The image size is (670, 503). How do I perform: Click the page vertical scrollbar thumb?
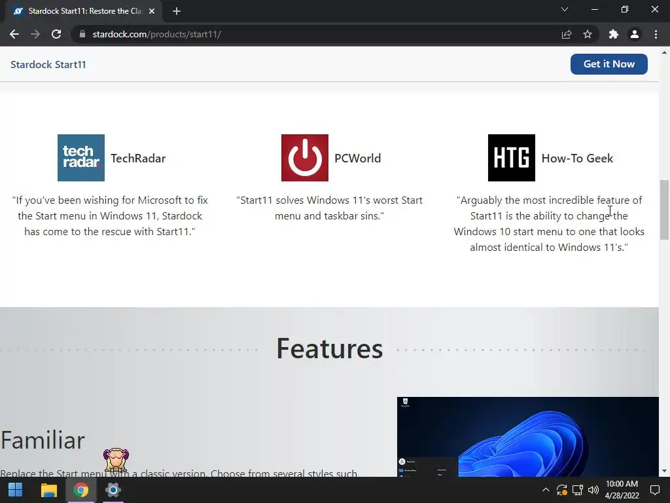(x=664, y=210)
